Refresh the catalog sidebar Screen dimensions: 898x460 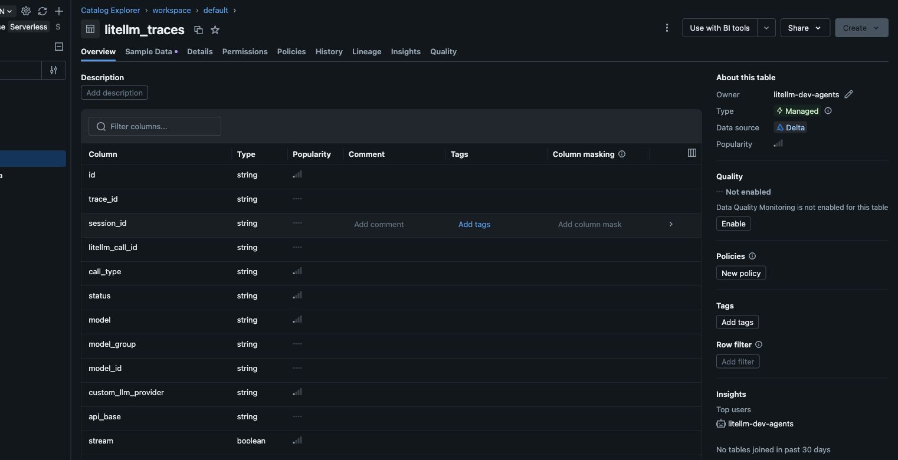[x=42, y=11]
